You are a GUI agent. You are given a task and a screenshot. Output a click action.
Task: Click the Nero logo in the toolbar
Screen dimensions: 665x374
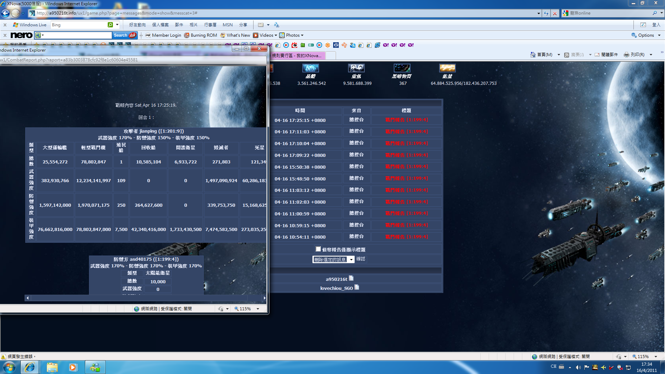[21, 35]
